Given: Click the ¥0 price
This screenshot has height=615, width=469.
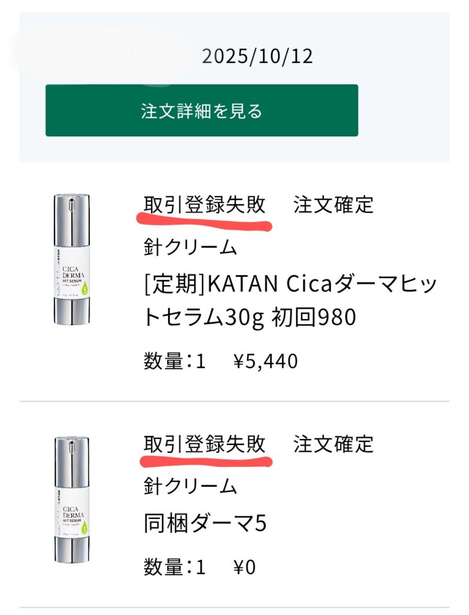Looking at the screenshot, I should [x=244, y=567].
